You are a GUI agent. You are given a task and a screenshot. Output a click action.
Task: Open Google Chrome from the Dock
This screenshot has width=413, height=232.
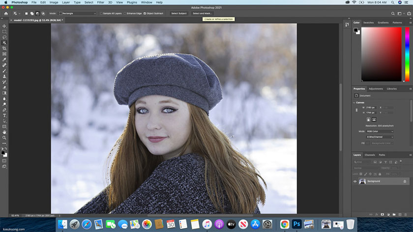(285, 224)
